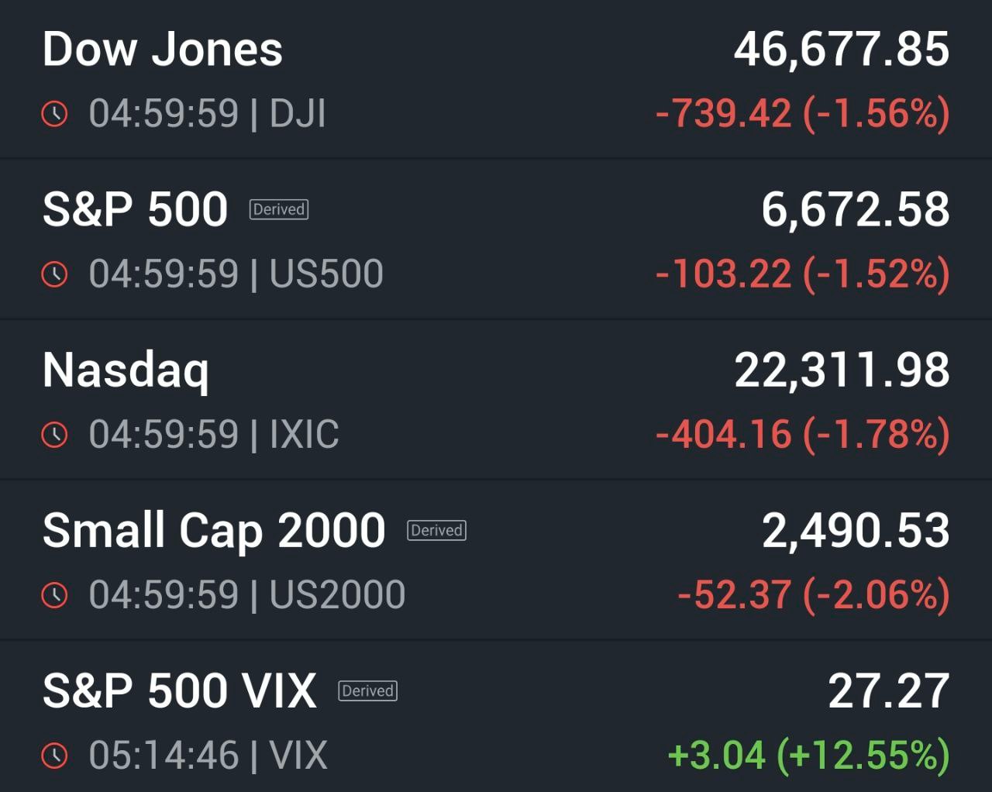Viewport: 992px width, 792px height.
Task: Click the IXIC ticker symbol text
Action: click(x=304, y=434)
